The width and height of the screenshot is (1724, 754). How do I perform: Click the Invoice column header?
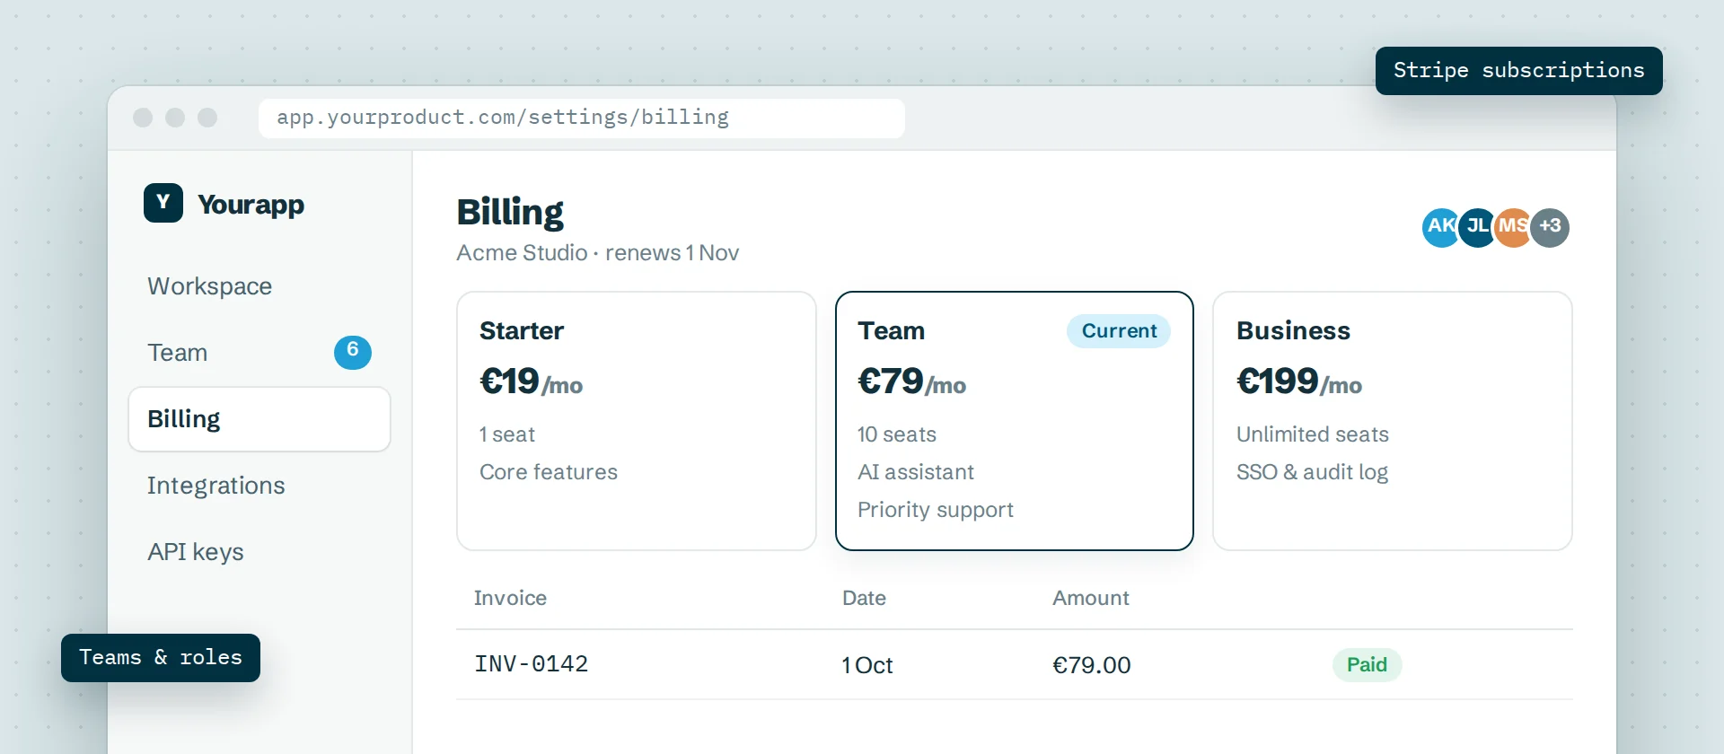[x=510, y=598]
